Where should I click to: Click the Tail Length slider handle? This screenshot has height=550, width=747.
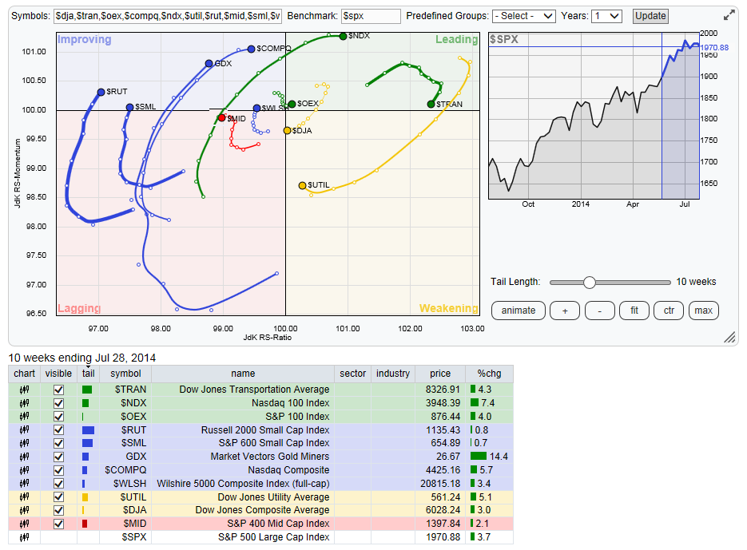(590, 283)
